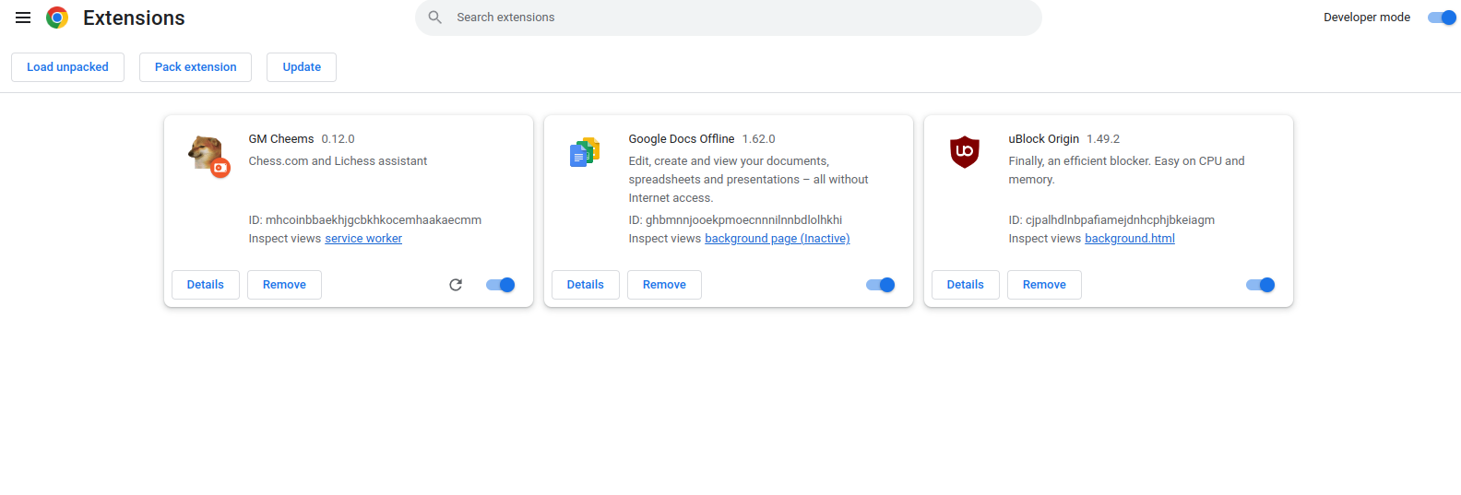Click uBlock Origin name text

[1044, 139]
